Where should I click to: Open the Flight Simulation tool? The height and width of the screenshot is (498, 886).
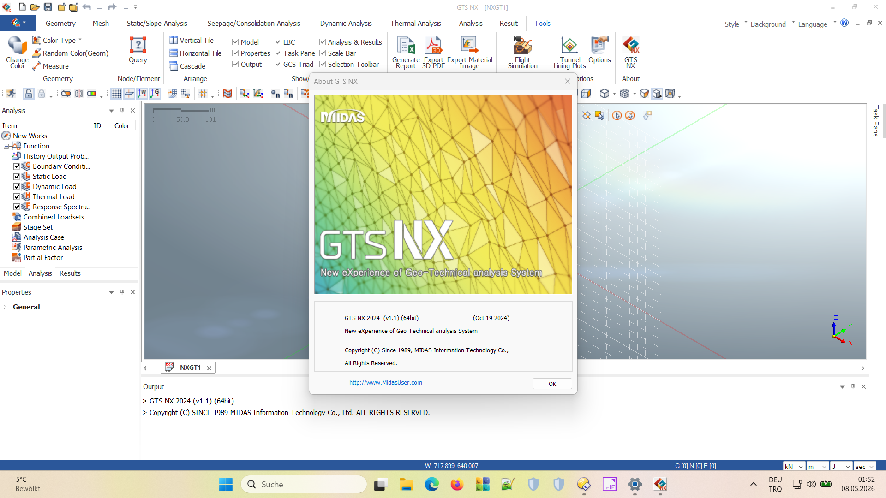[x=522, y=52]
